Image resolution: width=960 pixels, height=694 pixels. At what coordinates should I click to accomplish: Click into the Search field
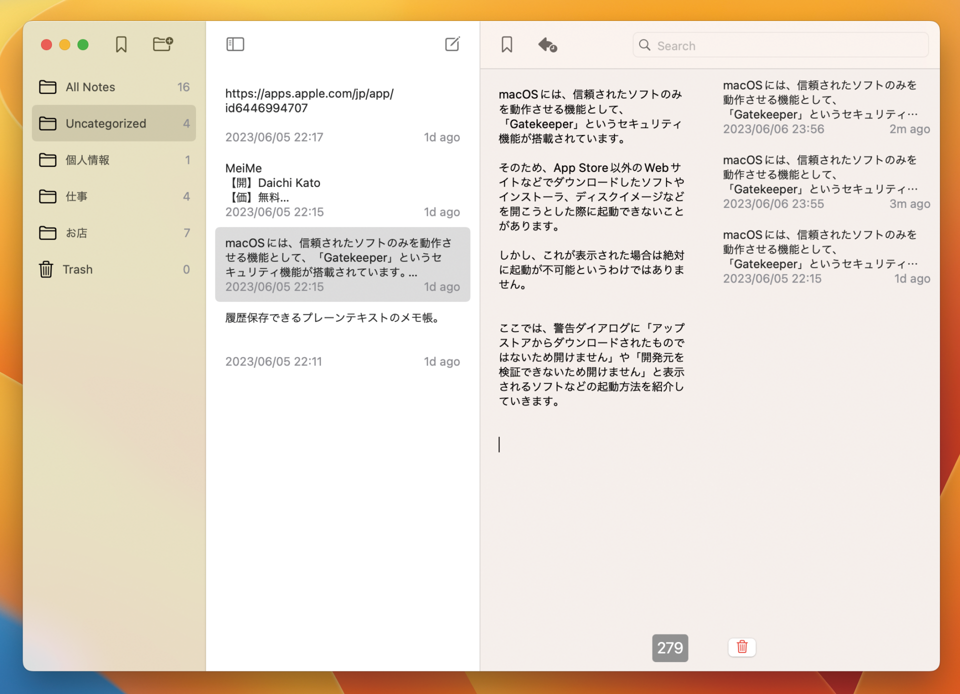click(780, 45)
